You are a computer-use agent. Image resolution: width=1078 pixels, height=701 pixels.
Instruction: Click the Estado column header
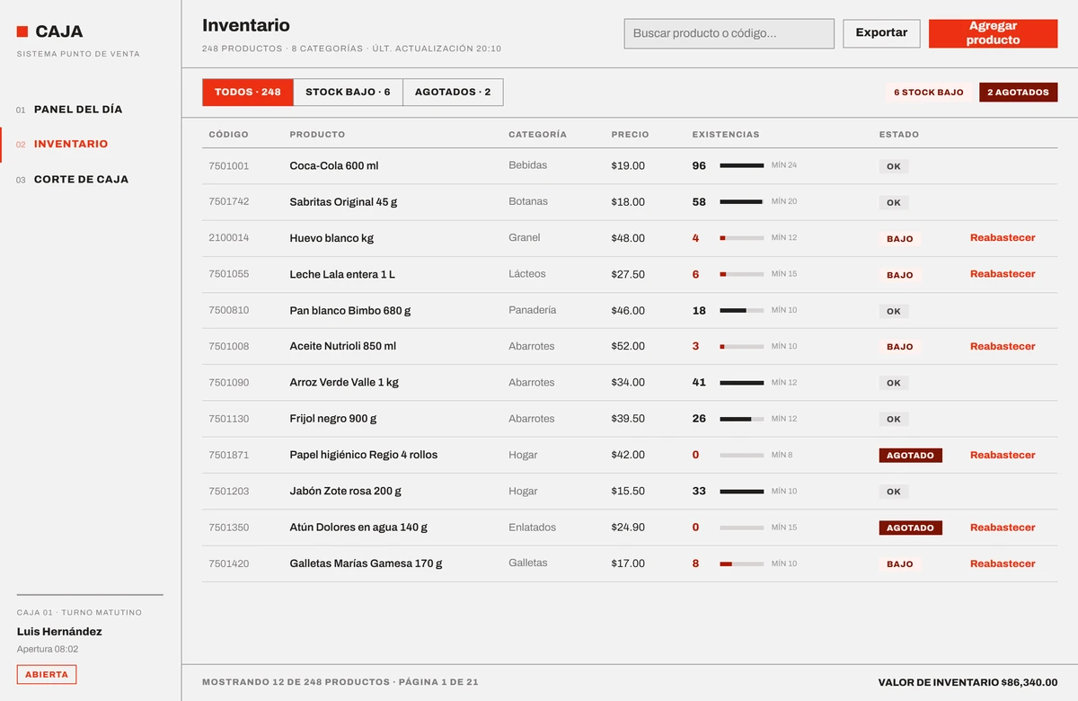point(899,135)
